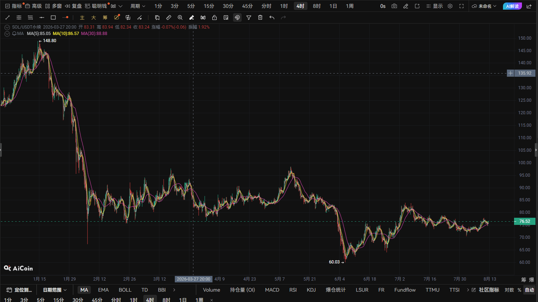This screenshot has width=538, height=302.
Task: Click the 主 main-force indicator icon
Action: coord(82,17)
